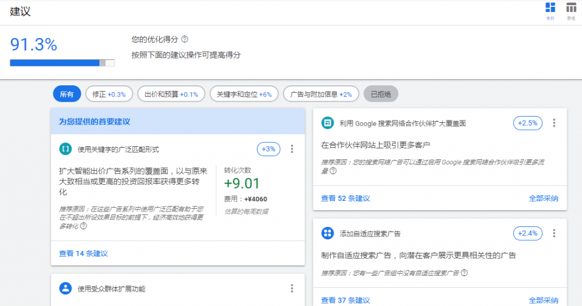Open help icon after search partners 推荐原因 text

click(x=333, y=171)
